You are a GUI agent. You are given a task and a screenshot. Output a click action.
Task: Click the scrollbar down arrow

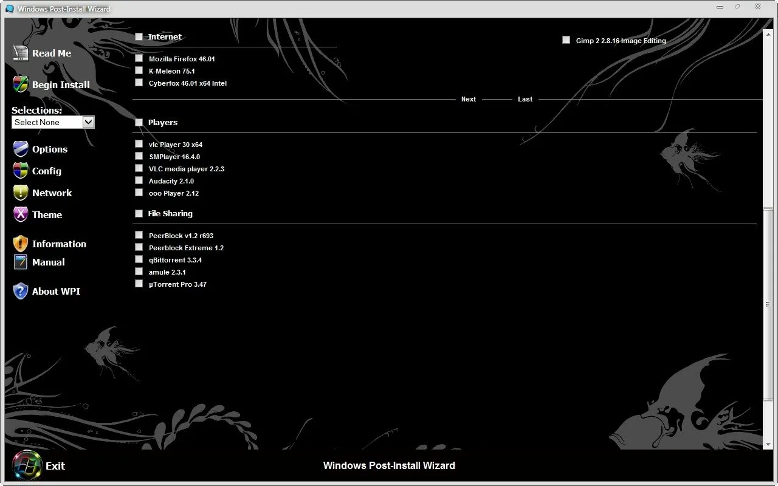coord(768,445)
